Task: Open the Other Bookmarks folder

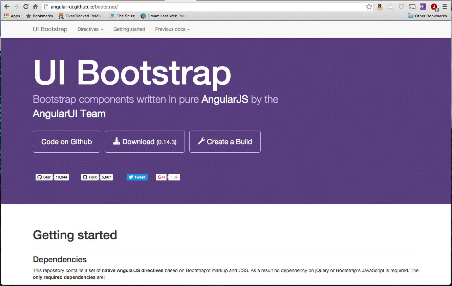Action: click(427, 16)
